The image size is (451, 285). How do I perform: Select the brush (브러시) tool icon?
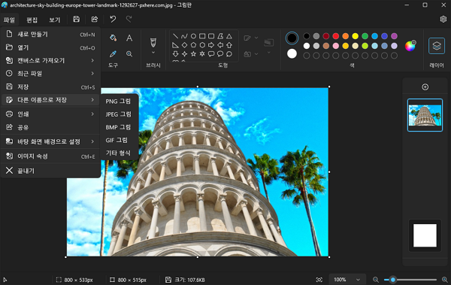click(153, 43)
